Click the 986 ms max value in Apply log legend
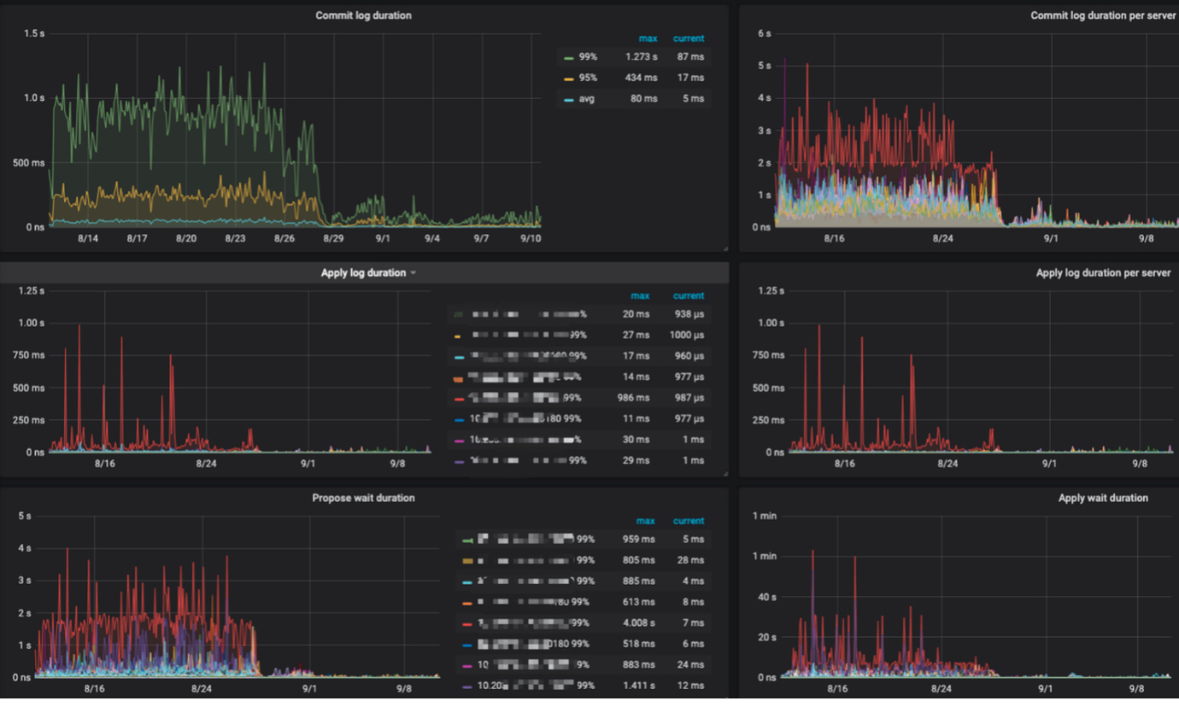The width and height of the screenshot is (1179, 707). (x=634, y=398)
